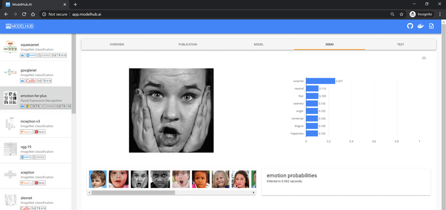Open a new browser tab
Image resolution: width=446 pixels, height=210 pixels.
point(75,4)
